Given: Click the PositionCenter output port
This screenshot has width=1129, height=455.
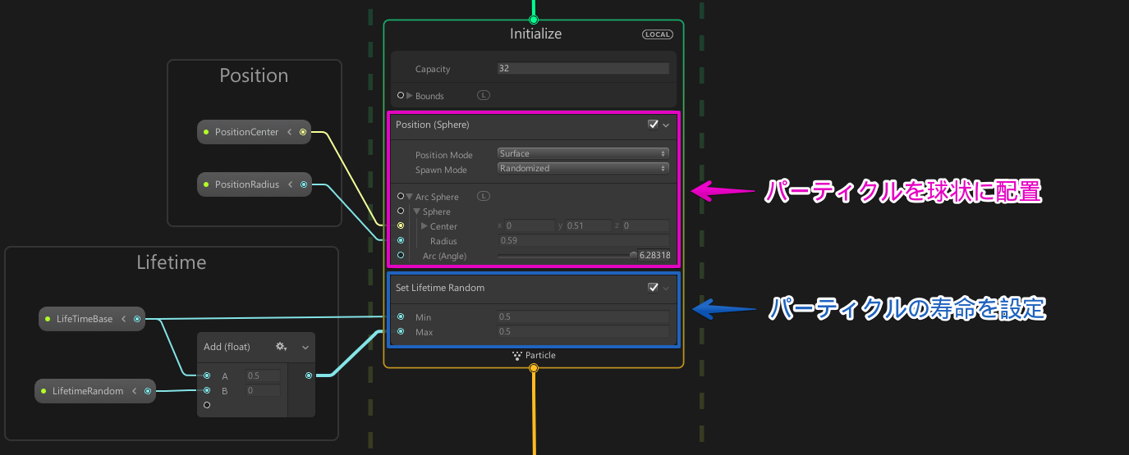Looking at the screenshot, I should [303, 132].
